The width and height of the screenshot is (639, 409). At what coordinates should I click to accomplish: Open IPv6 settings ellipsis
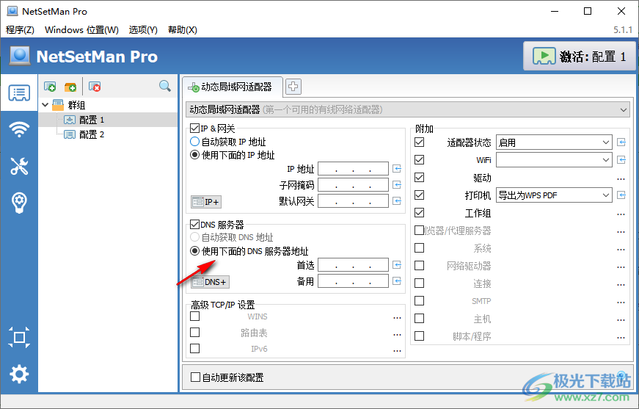[397, 350]
